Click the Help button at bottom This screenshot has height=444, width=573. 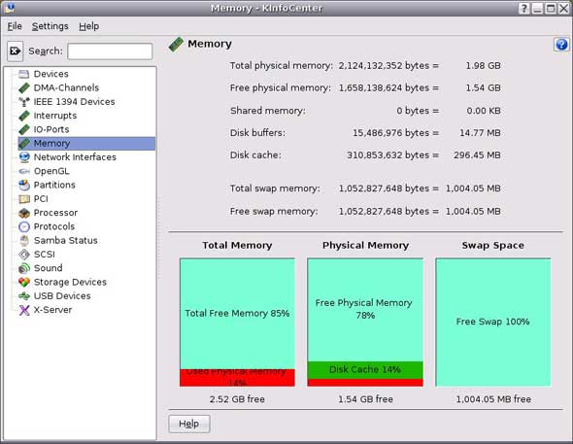189,424
